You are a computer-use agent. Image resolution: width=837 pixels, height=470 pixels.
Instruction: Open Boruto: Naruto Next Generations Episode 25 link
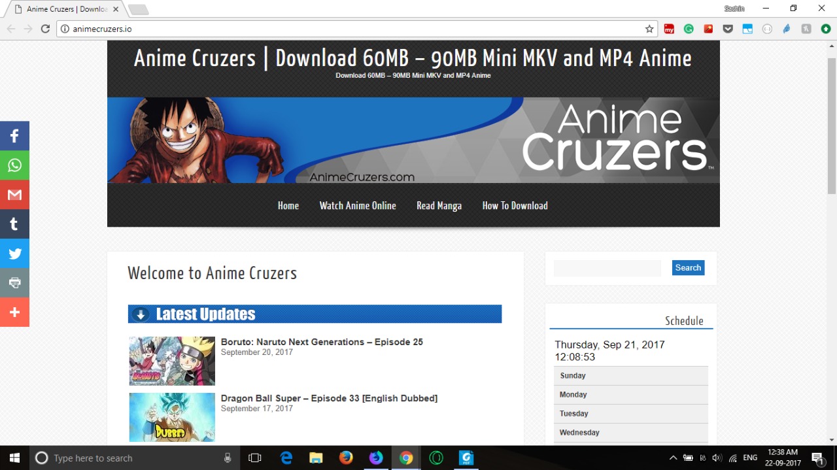click(x=322, y=342)
